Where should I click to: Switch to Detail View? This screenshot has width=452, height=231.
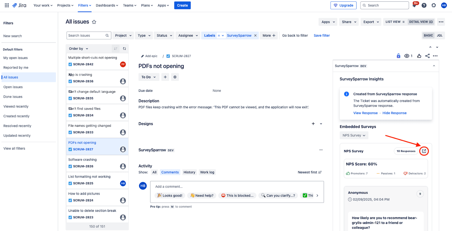(x=421, y=22)
